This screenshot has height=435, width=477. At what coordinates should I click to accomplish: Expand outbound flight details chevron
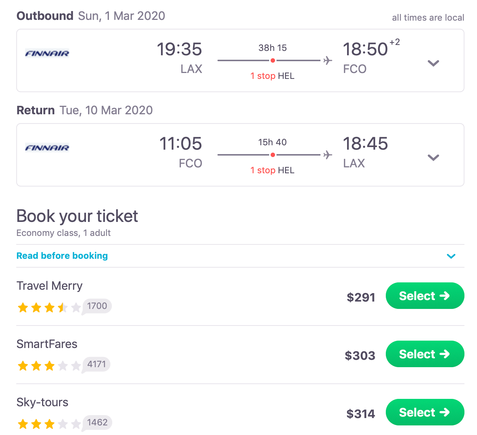click(x=433, y=63)
